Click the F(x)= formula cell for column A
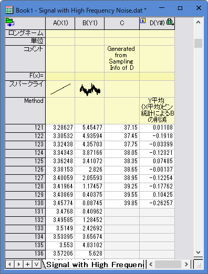Screen dimensions: 208x274 click(60, 76)
